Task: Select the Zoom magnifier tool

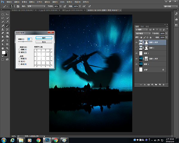Action: click(x=7, y=48)
